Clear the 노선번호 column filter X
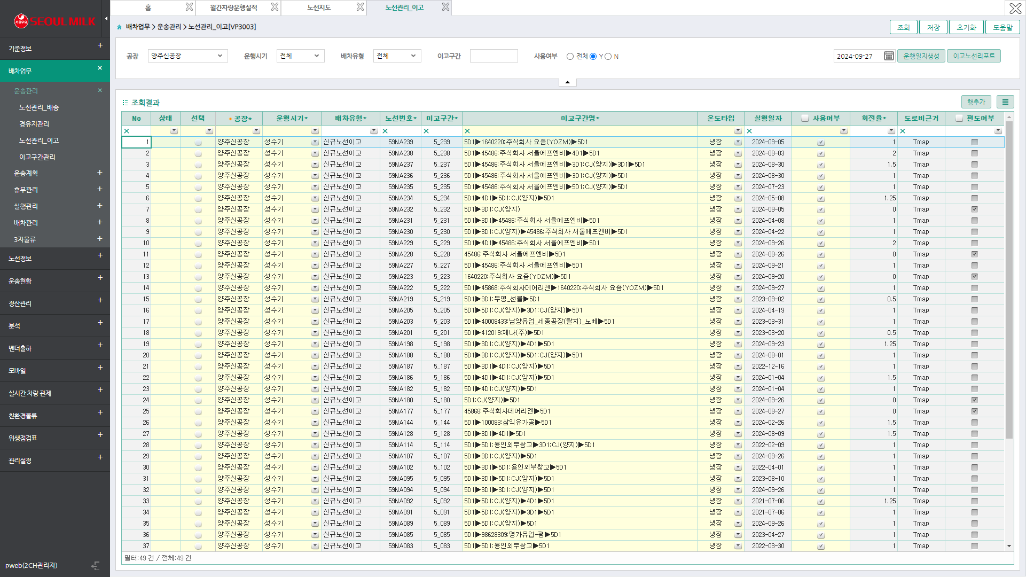1026x577 pixels. tap(385, 131)
